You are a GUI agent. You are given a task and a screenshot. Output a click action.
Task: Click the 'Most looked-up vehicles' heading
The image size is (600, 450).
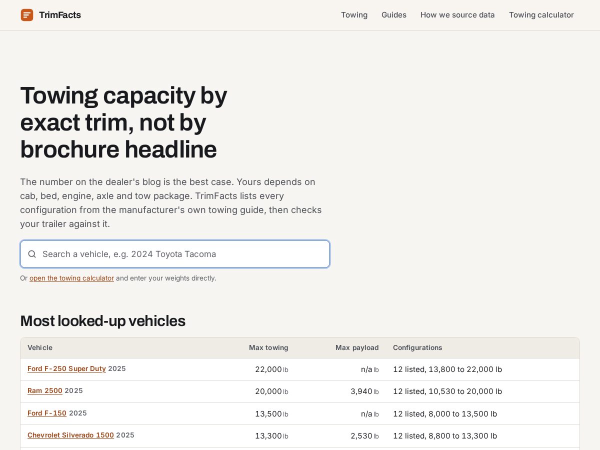tap(102, 321)
